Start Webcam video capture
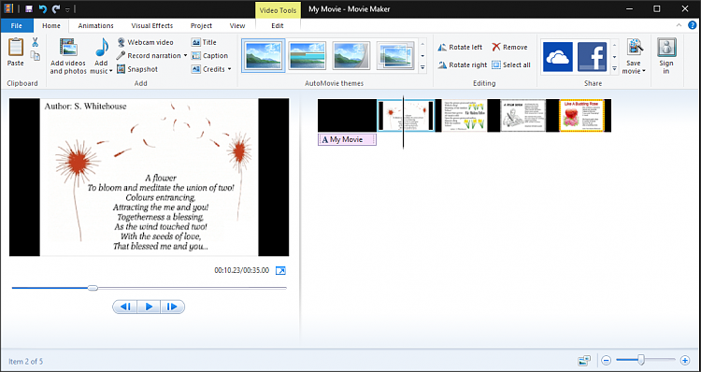This screenshot has width=701, height=372. pyautogui.click(x=145, y=42)
